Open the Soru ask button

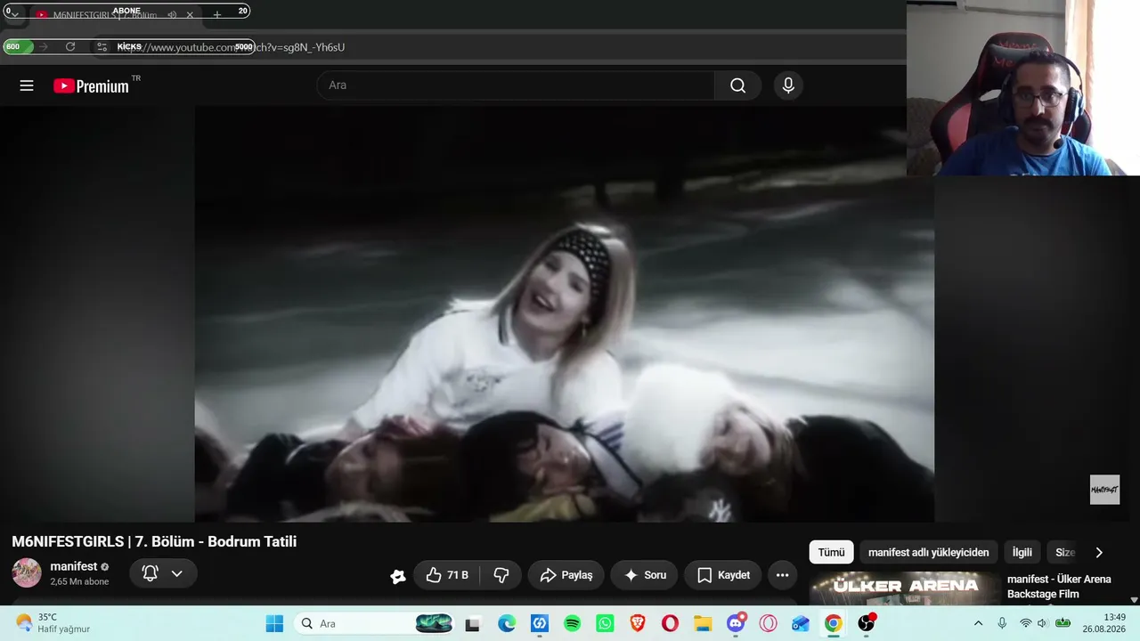pyautogui.click(x=645, y=575)
